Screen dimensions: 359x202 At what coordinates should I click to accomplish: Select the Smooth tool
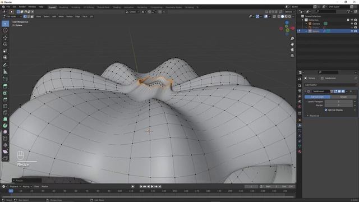[5, 132]
